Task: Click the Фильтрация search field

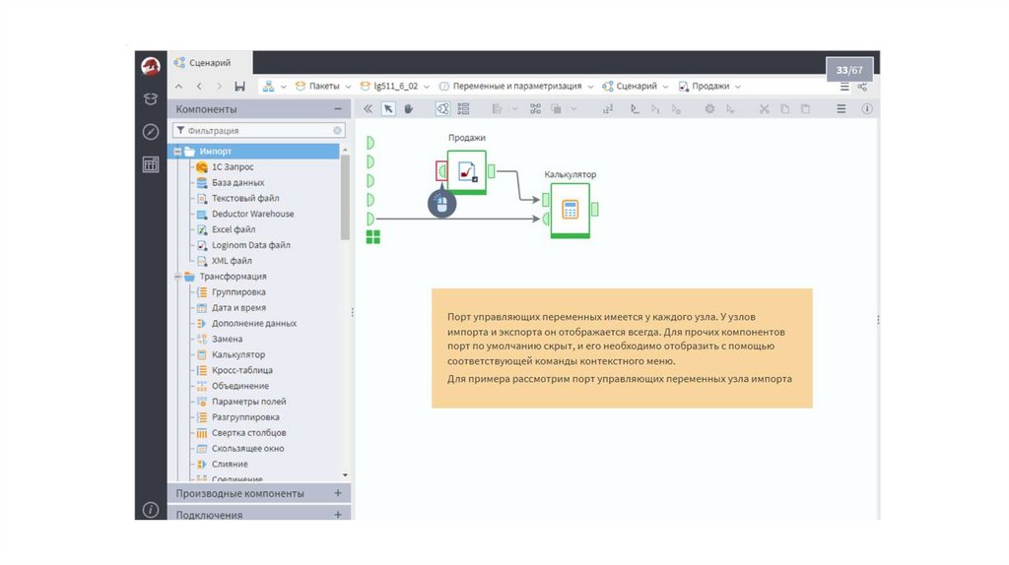Action: 256,130
